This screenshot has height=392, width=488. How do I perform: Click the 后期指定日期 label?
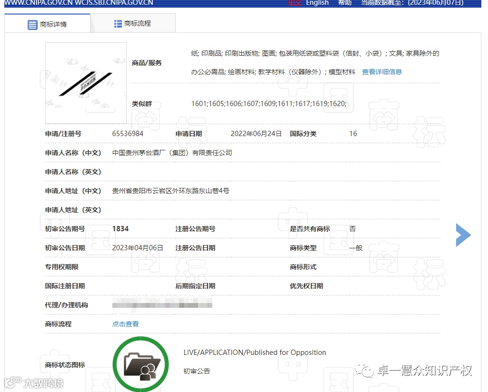click(195, 286)
